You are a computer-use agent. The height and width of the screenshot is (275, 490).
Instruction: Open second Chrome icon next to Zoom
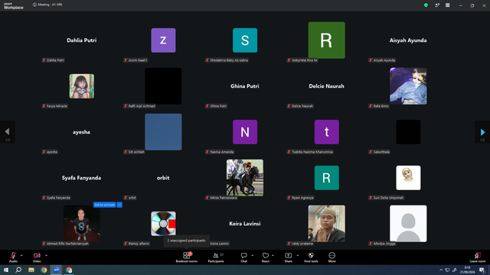click(69, 270)
